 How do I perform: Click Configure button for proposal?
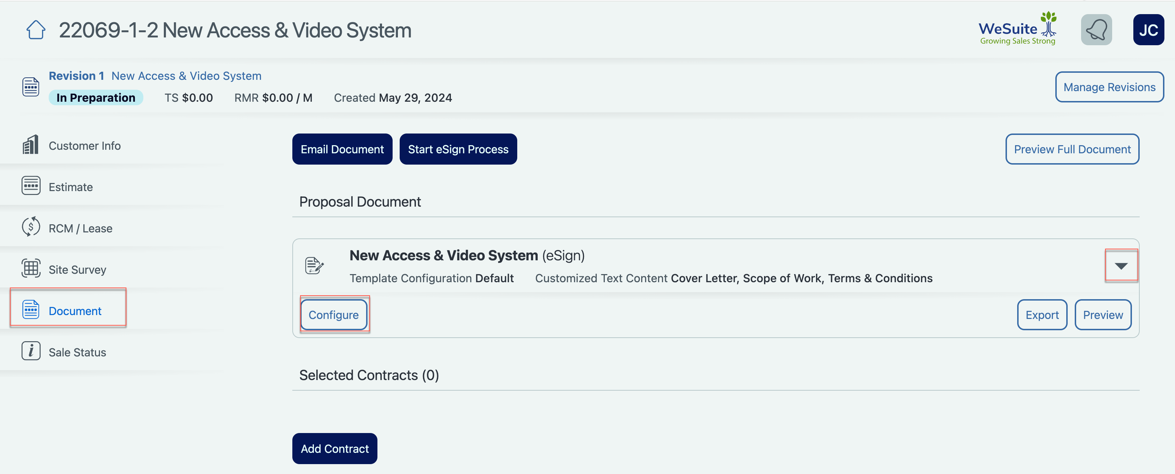tap(333, 315)
